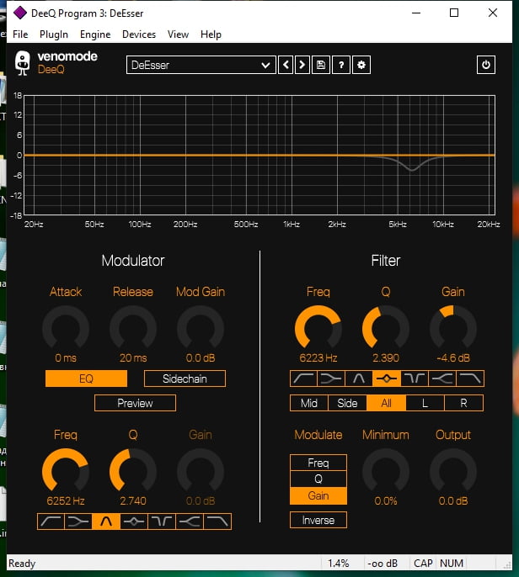Select the Modulator low-shelf filter shape icon
519x577 pixels.
point(78,521)
